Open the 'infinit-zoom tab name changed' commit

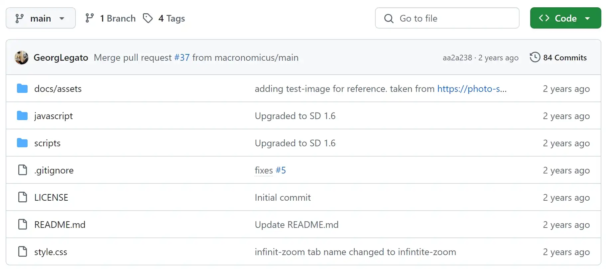pyautogui.click(x=355, y=252)
